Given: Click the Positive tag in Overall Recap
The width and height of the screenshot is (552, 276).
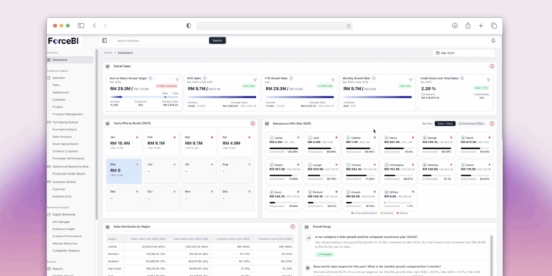Looking at the screenshot, I should pyautogui.click(x=325, y=254).
